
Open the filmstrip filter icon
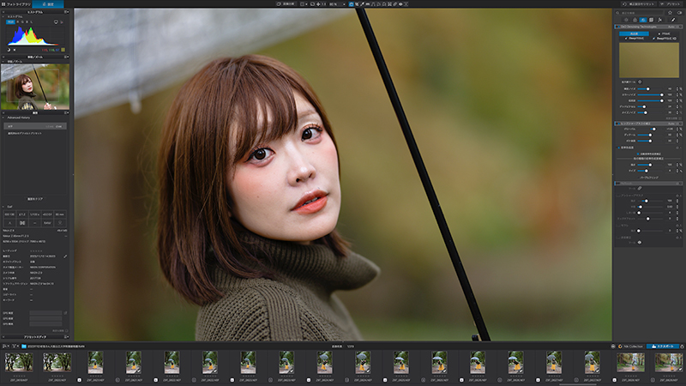coord(15,347)
